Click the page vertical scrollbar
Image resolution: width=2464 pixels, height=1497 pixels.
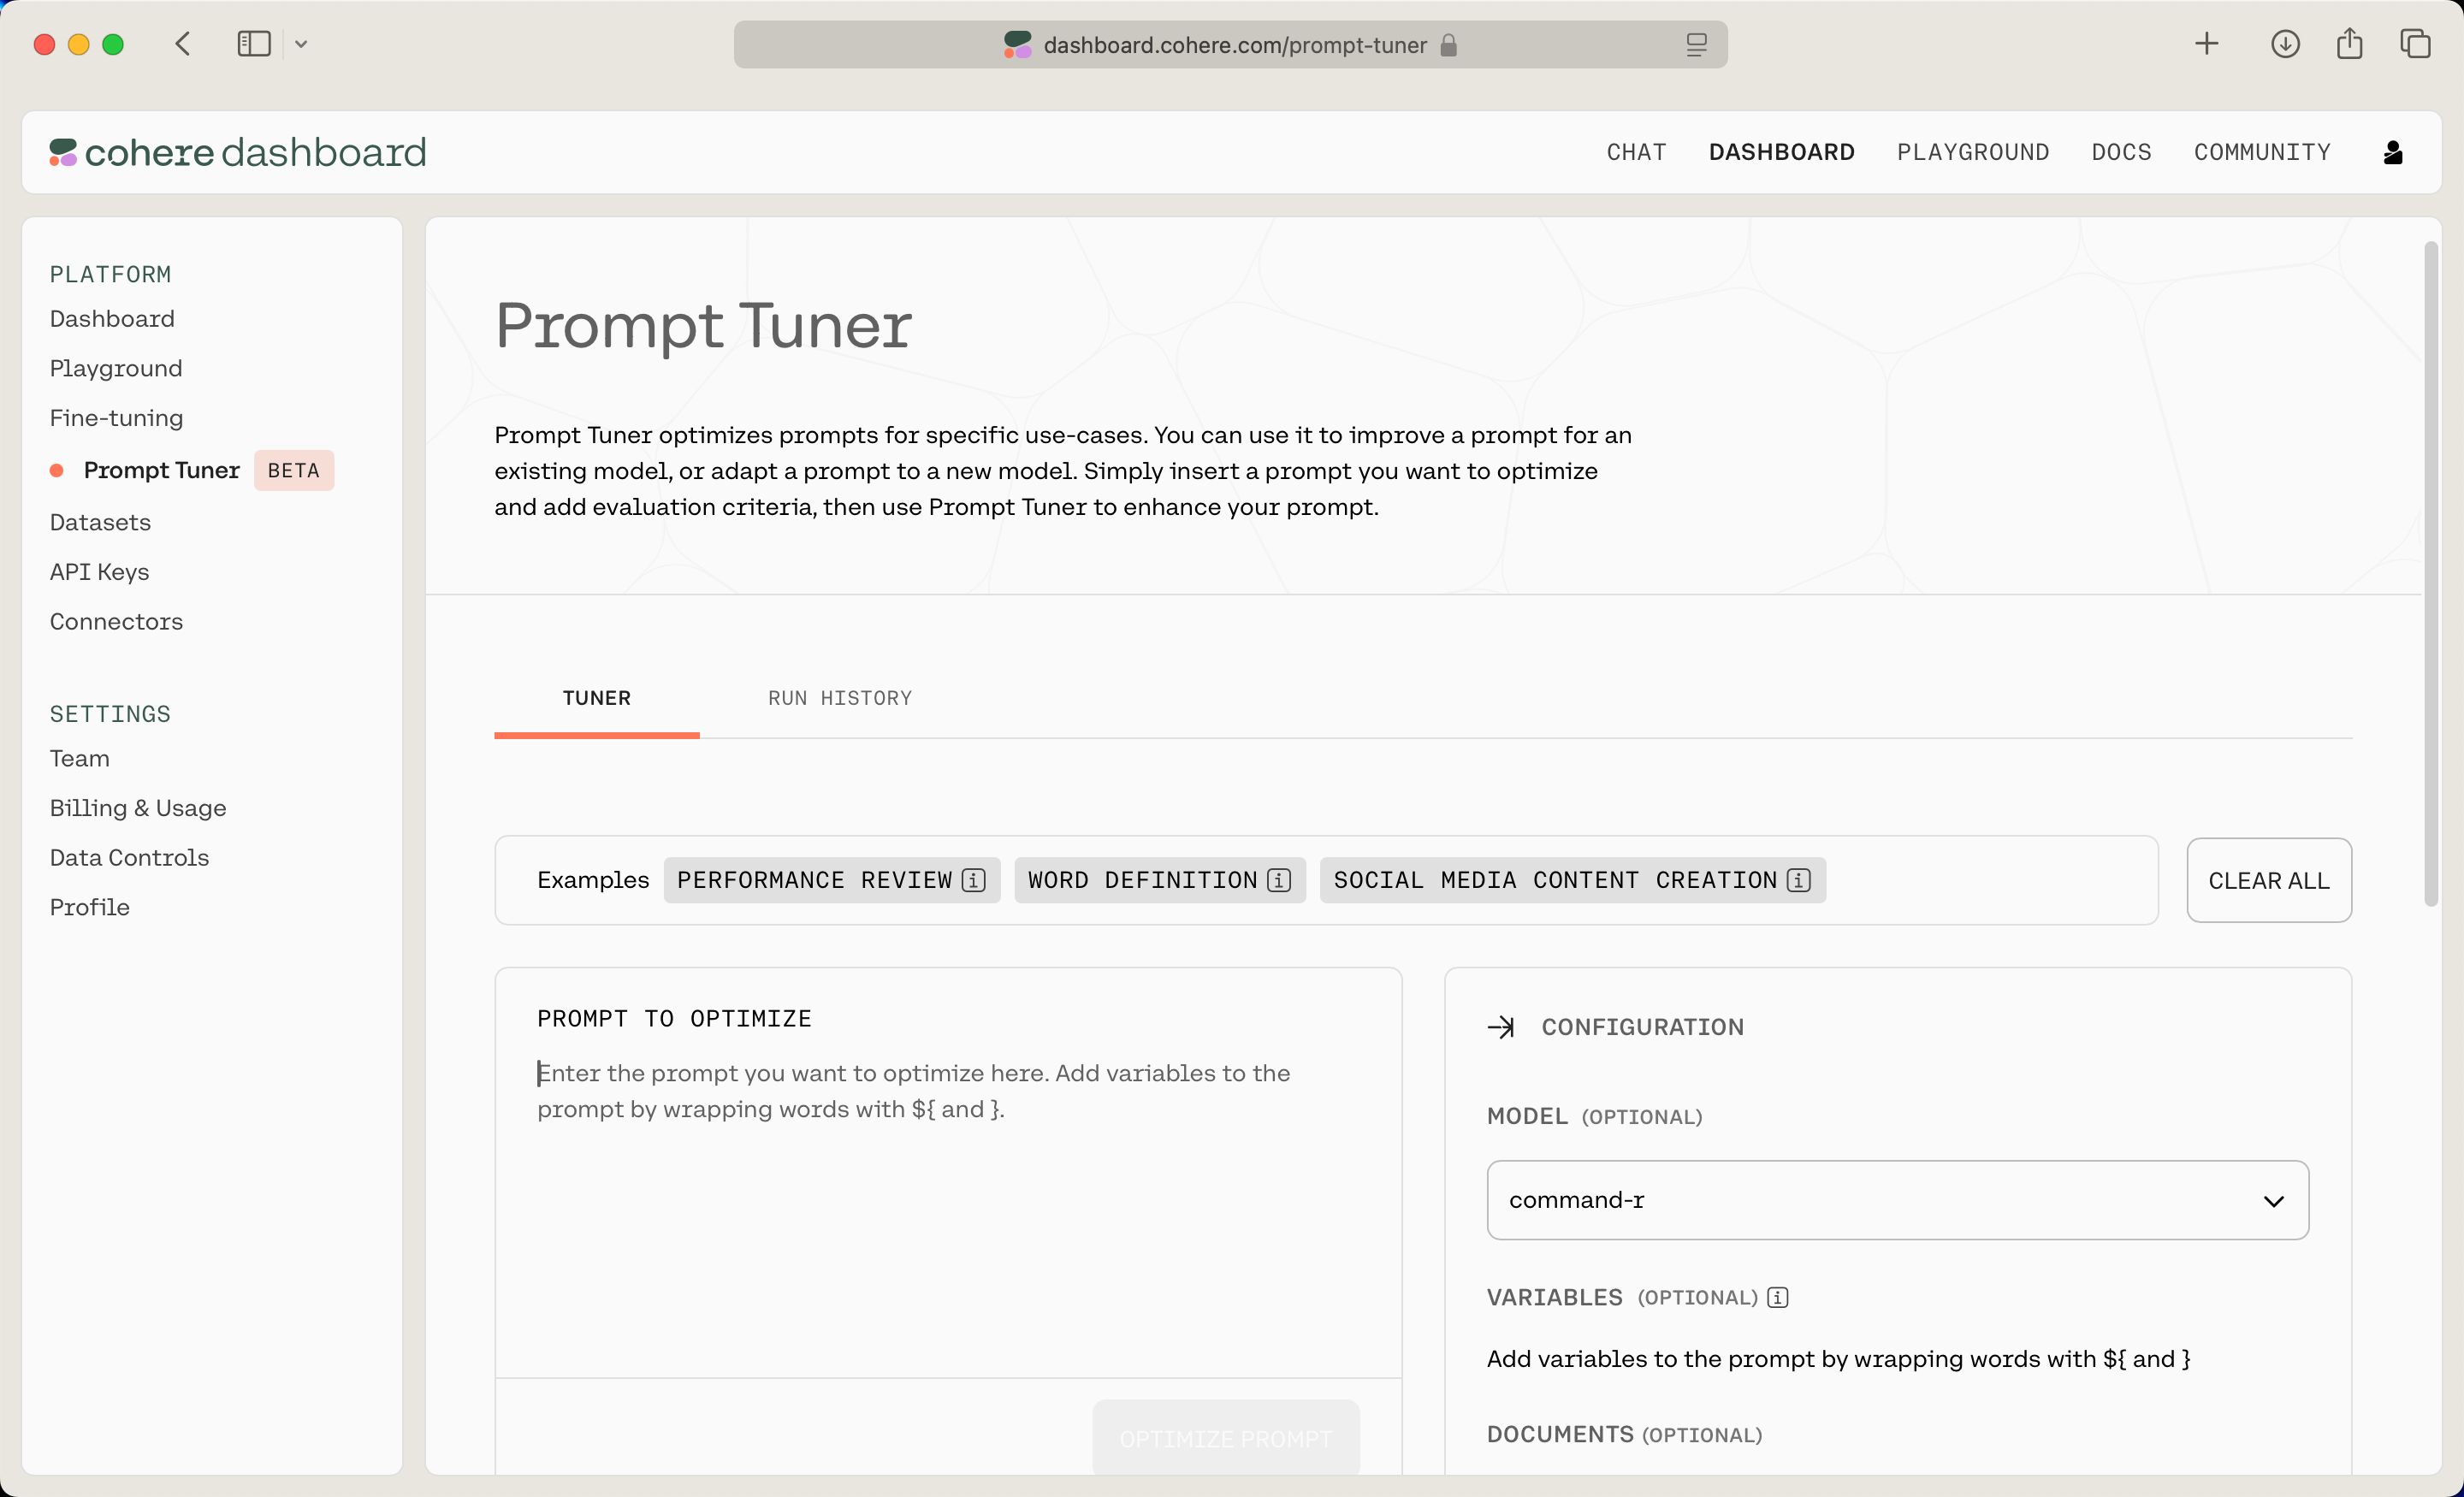tap(2431, 575)
